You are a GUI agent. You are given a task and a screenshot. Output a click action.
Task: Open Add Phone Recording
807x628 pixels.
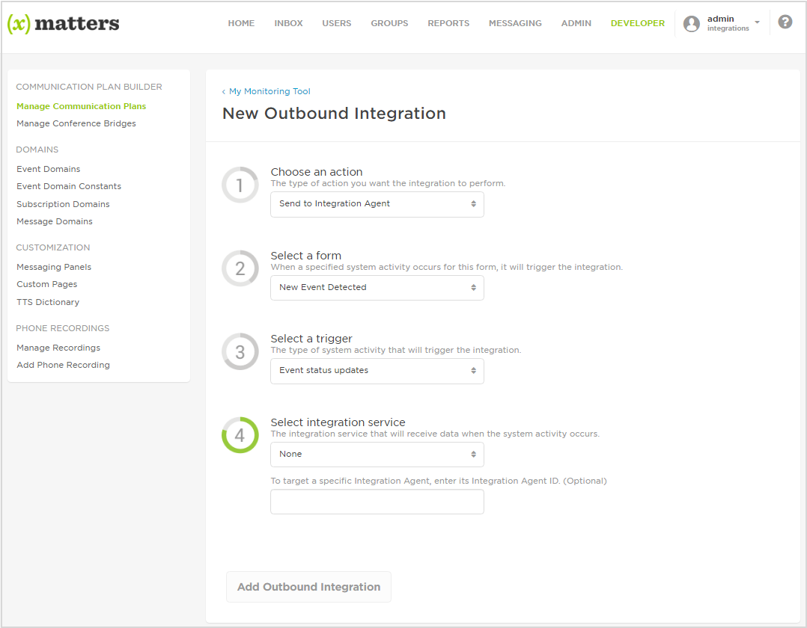coord(64,365)
